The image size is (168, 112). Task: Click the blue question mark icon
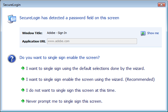click(x=12, y=58)
